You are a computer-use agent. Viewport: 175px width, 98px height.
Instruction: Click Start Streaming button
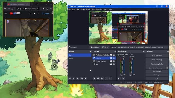pos(157,56)
